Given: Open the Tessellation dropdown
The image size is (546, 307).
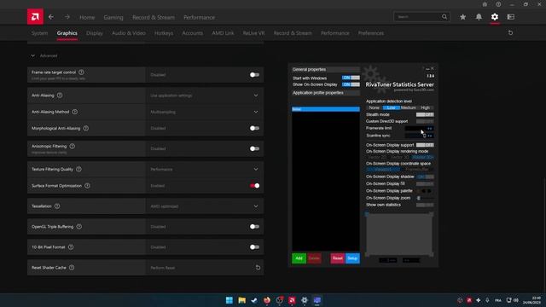Looking at the screenshot, I should point(256,206).
